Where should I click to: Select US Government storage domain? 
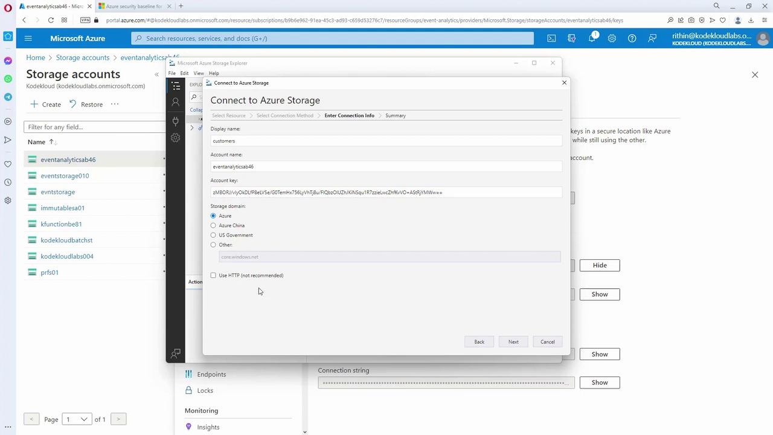(x=213, y=235)
